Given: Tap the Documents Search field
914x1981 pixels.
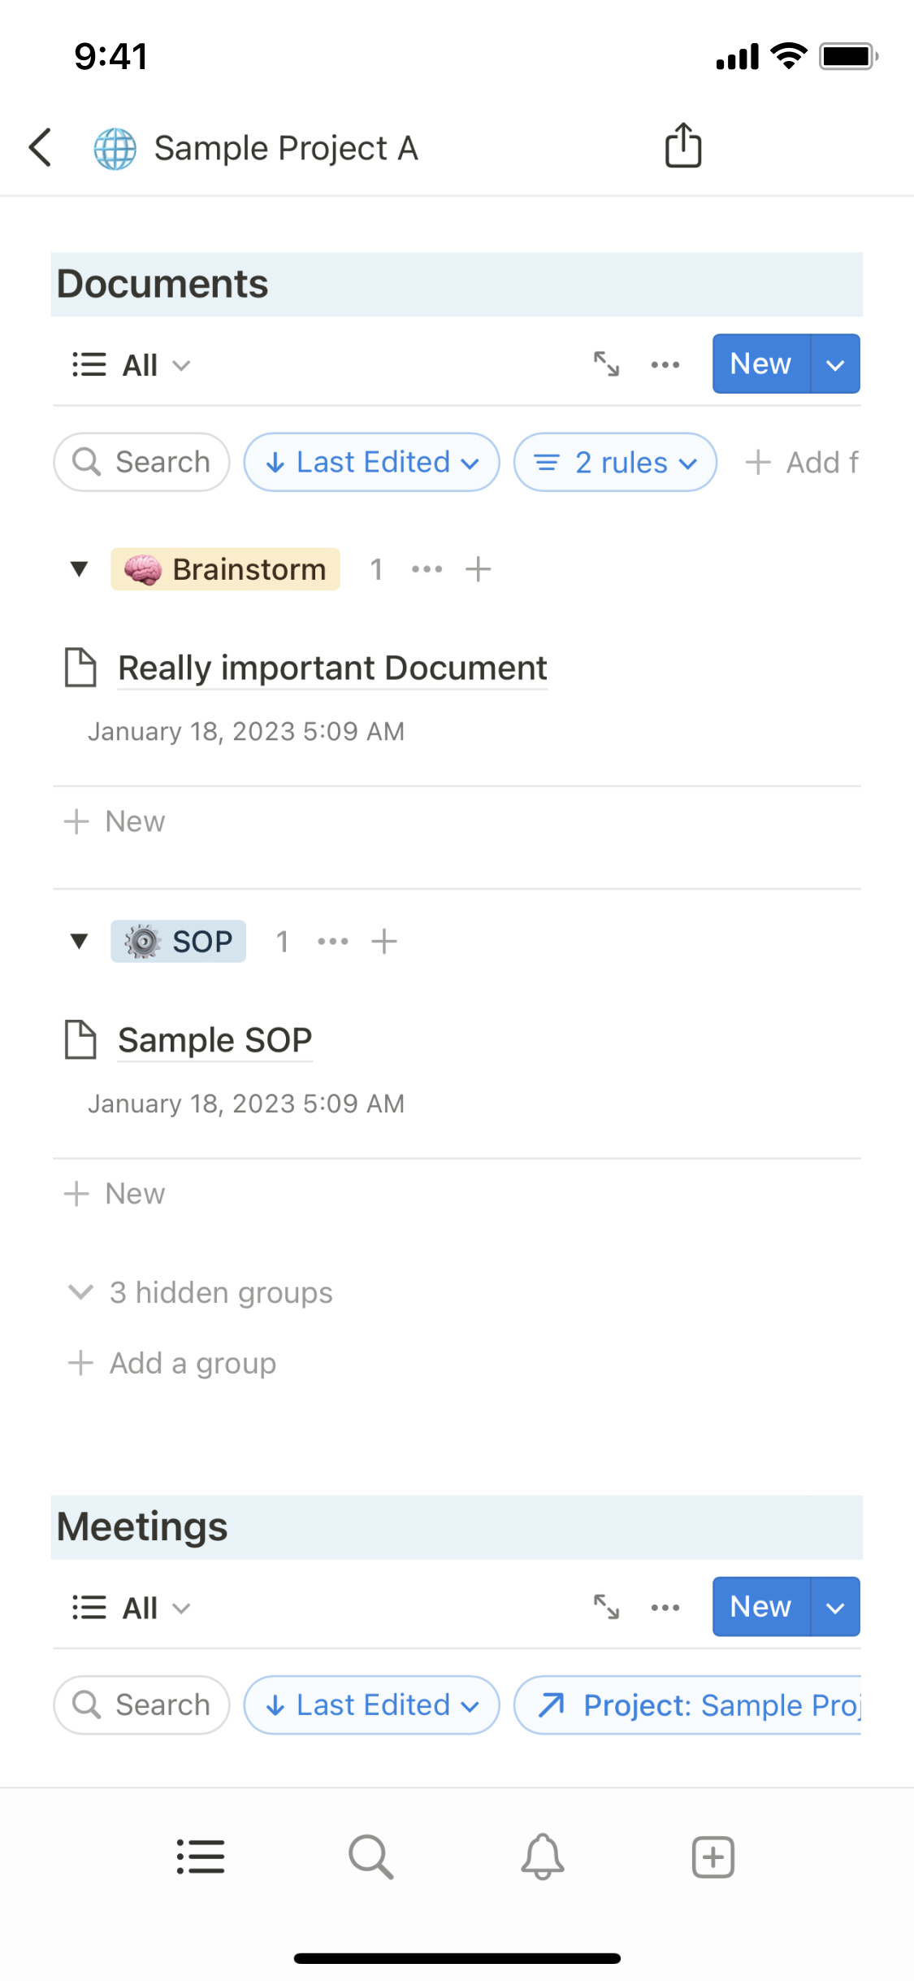Looking at the screenshot, I should (x=142, y=462).
